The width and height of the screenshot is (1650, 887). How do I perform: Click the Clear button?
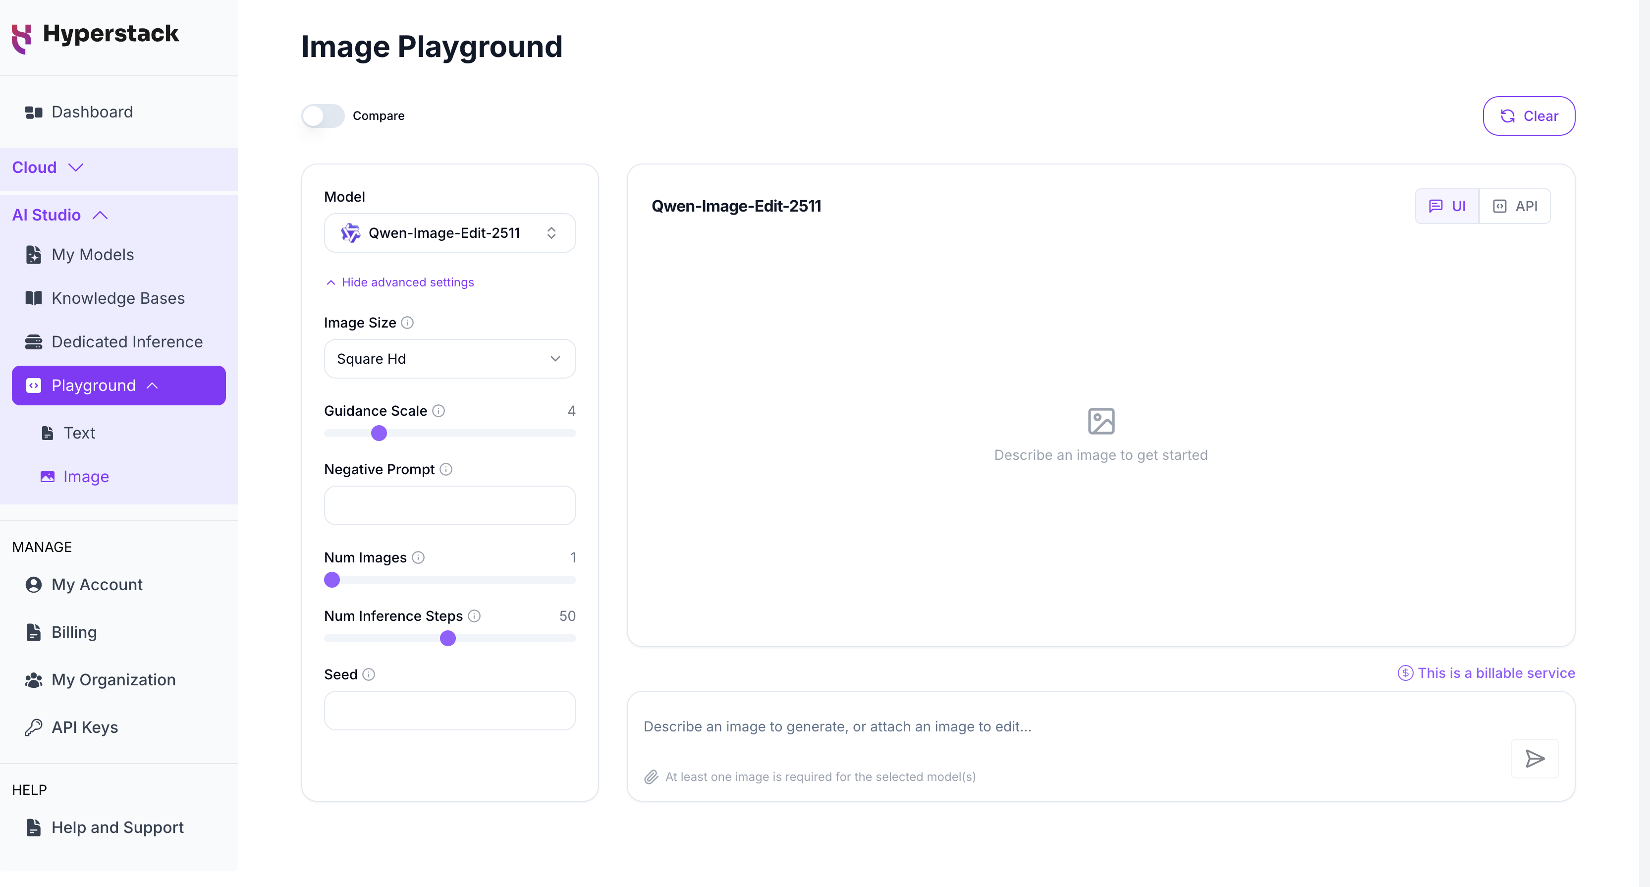coord(1528,116)
